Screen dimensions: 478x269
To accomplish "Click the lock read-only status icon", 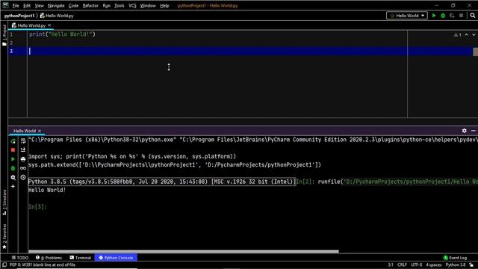I will [471, 265].
